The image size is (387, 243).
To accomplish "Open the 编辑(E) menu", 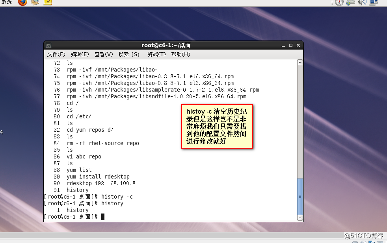I will point(80,54).
